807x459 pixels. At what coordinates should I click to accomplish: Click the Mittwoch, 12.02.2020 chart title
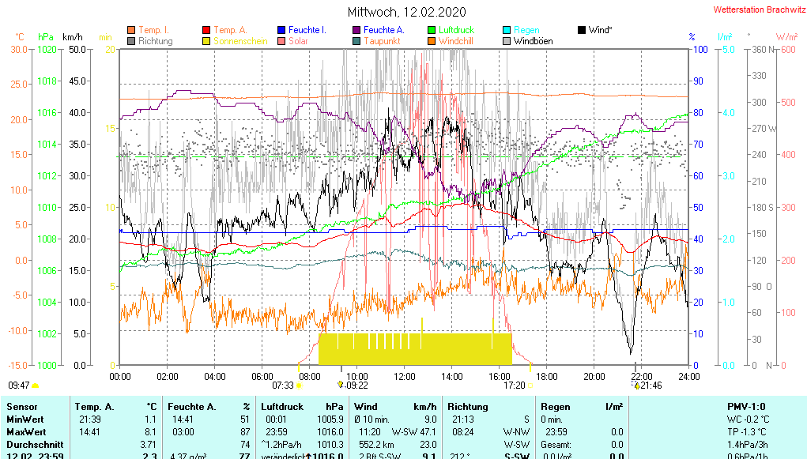point(407,12)
